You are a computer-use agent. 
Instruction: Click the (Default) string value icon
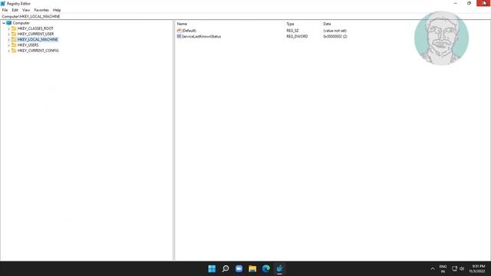[179, 31]
